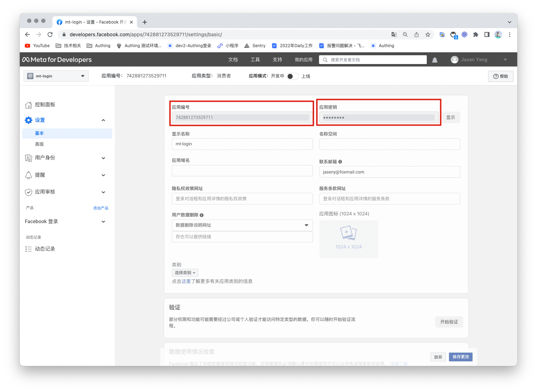
Task: Expand the Facebook 登录 sidebar section
Action: (65, 222)
